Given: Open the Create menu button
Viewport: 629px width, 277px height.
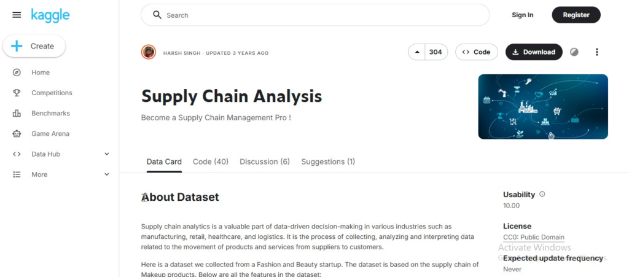Looking at the screenshot, I should pos(34,46).
